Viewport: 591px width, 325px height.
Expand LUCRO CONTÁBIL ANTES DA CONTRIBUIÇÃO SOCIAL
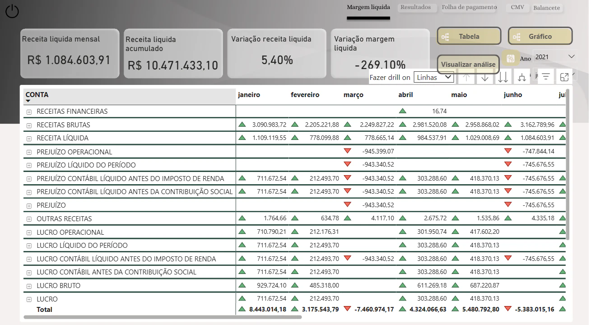[29, 273]
